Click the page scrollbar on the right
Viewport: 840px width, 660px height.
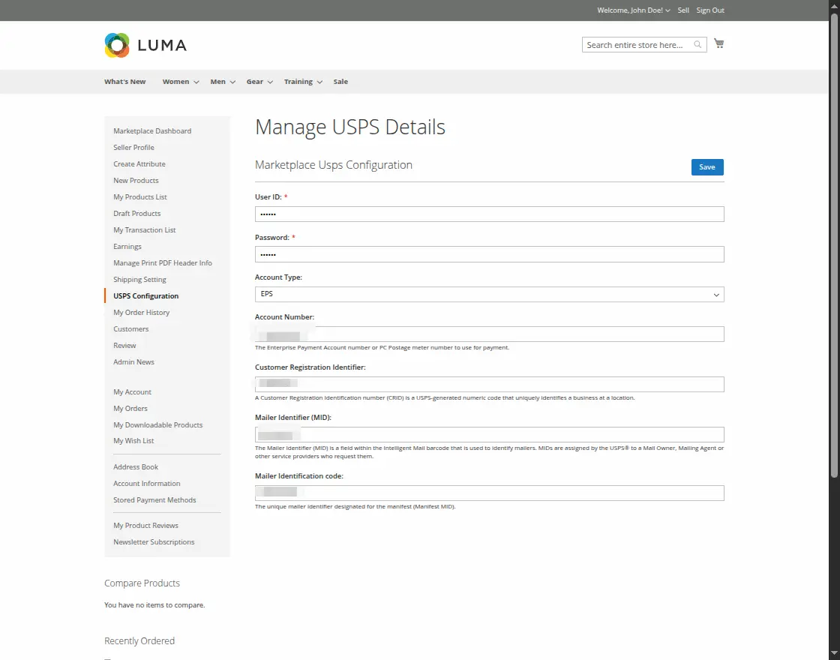click(x=835, y=330)
